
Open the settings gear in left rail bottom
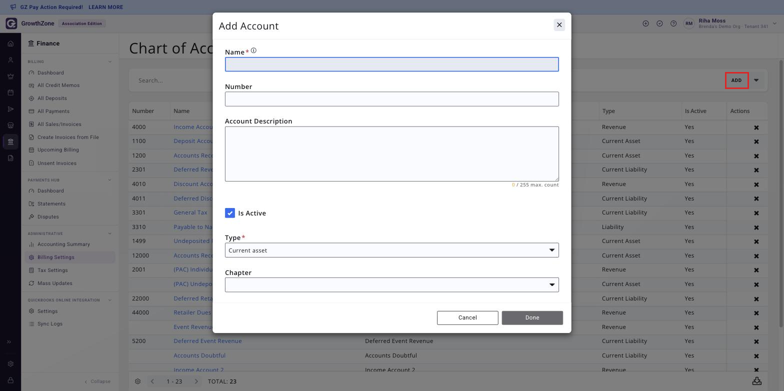tap(10, 364)
